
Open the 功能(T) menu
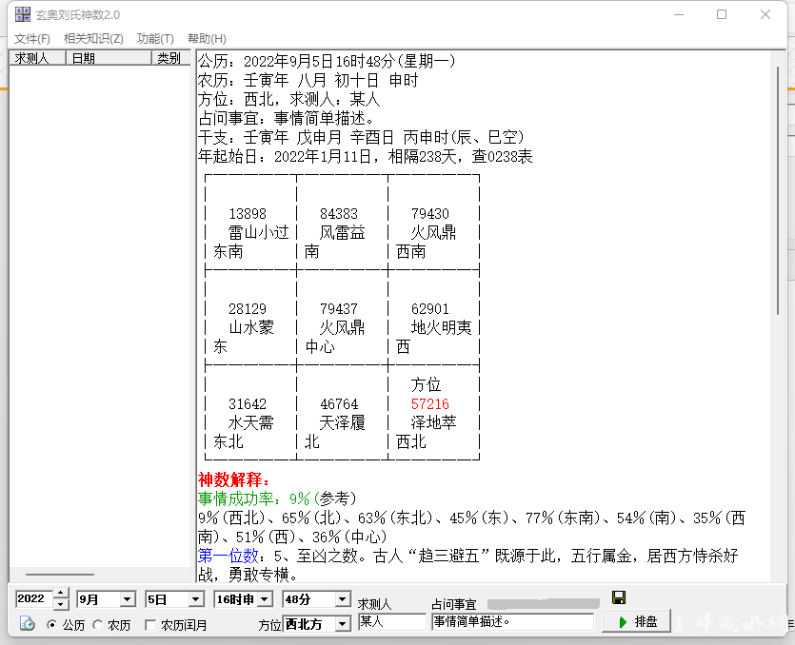[155, 38]
